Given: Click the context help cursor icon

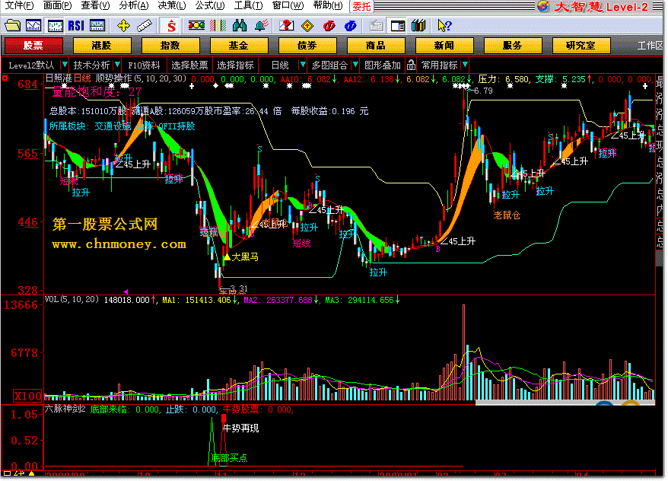Looking at the screenshot, I should pyautogui.click(x=444, y=26).
